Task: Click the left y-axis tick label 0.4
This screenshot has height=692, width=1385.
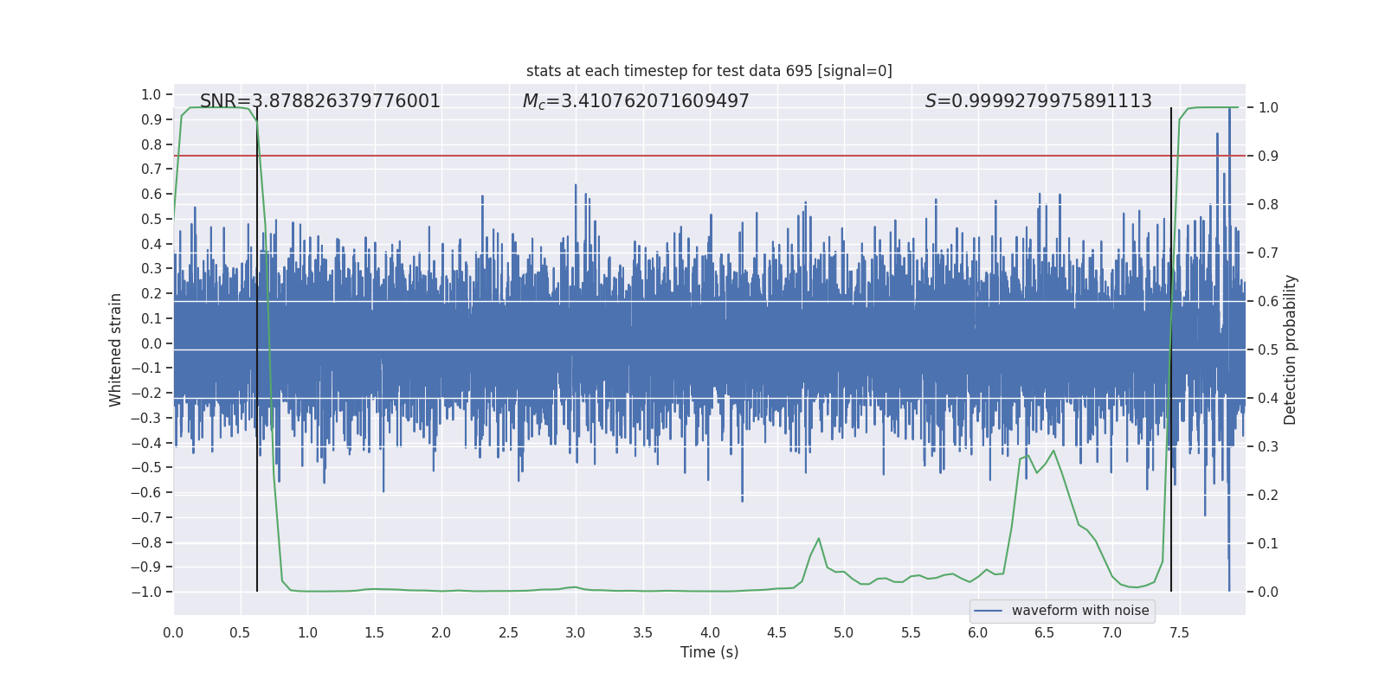Action: pos(151,244)
